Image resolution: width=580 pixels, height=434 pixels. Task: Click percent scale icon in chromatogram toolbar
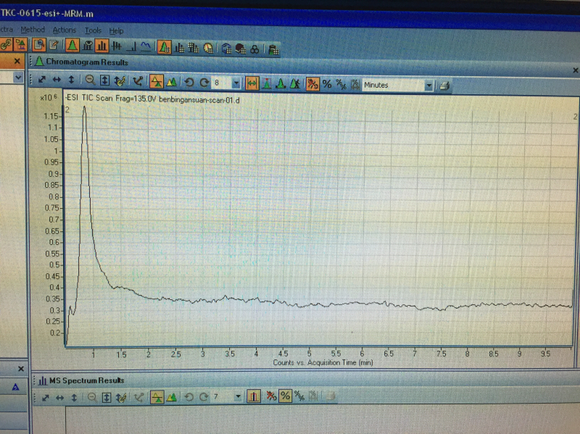click(x=327, y=84)
